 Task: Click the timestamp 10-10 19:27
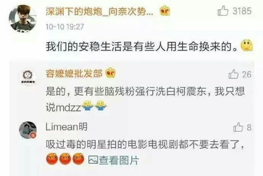click(x=65, y=27)
